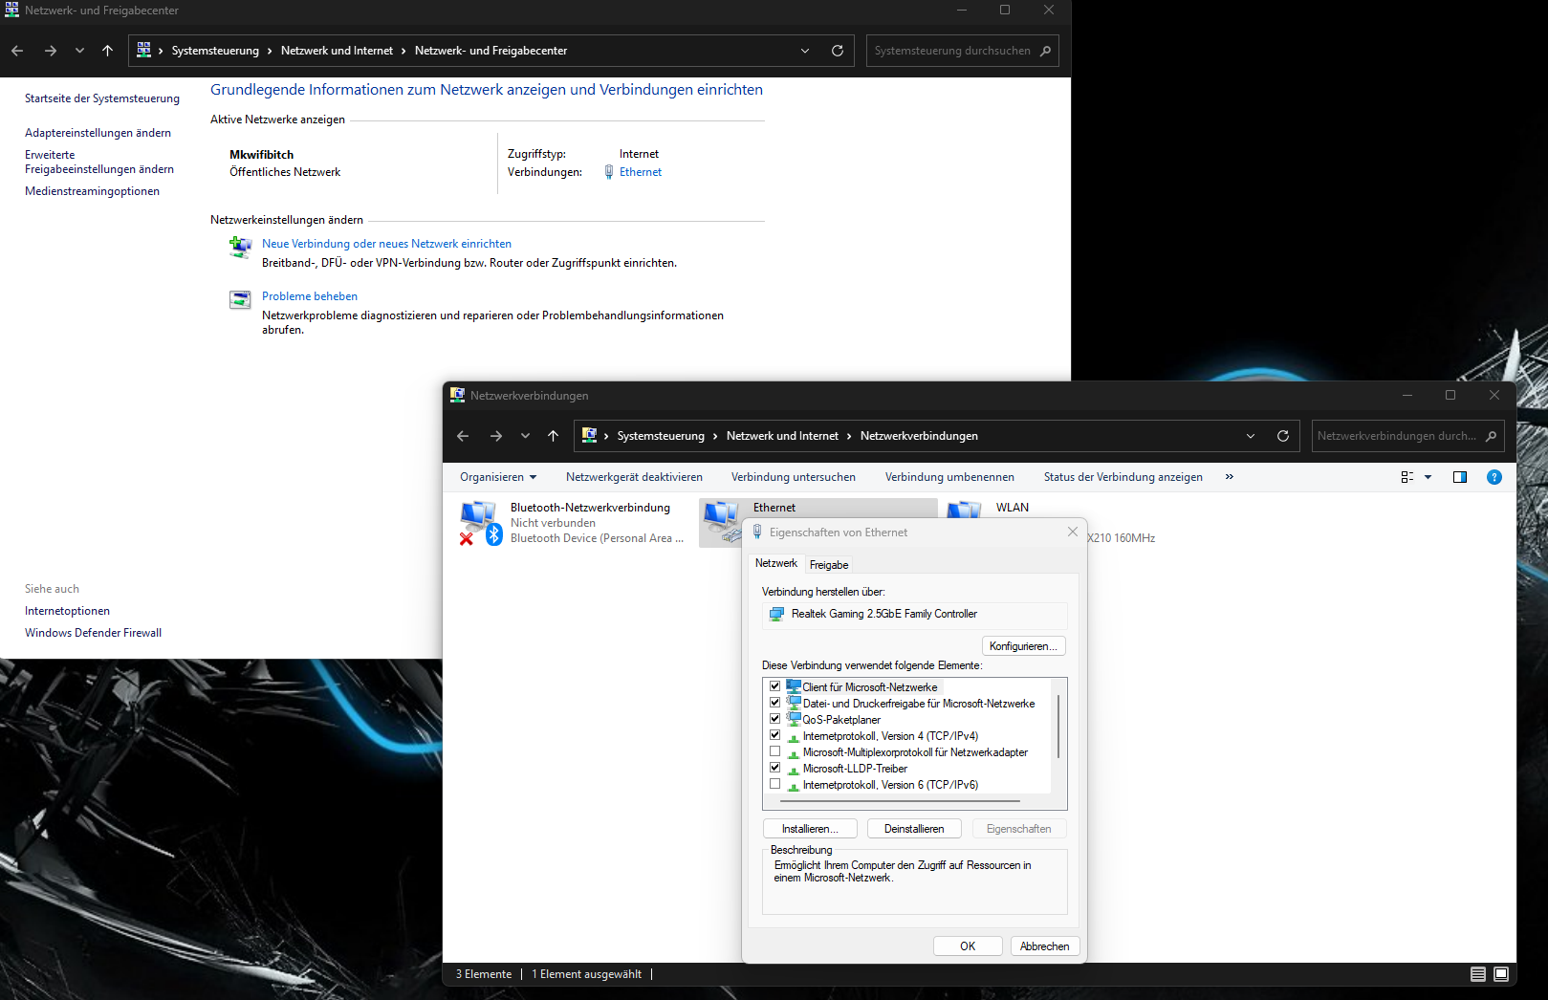Viewport: 1548px width, 1000px height.
Task: Click Abbrechen in the Ethernet properties dialog
Action: point(1045,946)
